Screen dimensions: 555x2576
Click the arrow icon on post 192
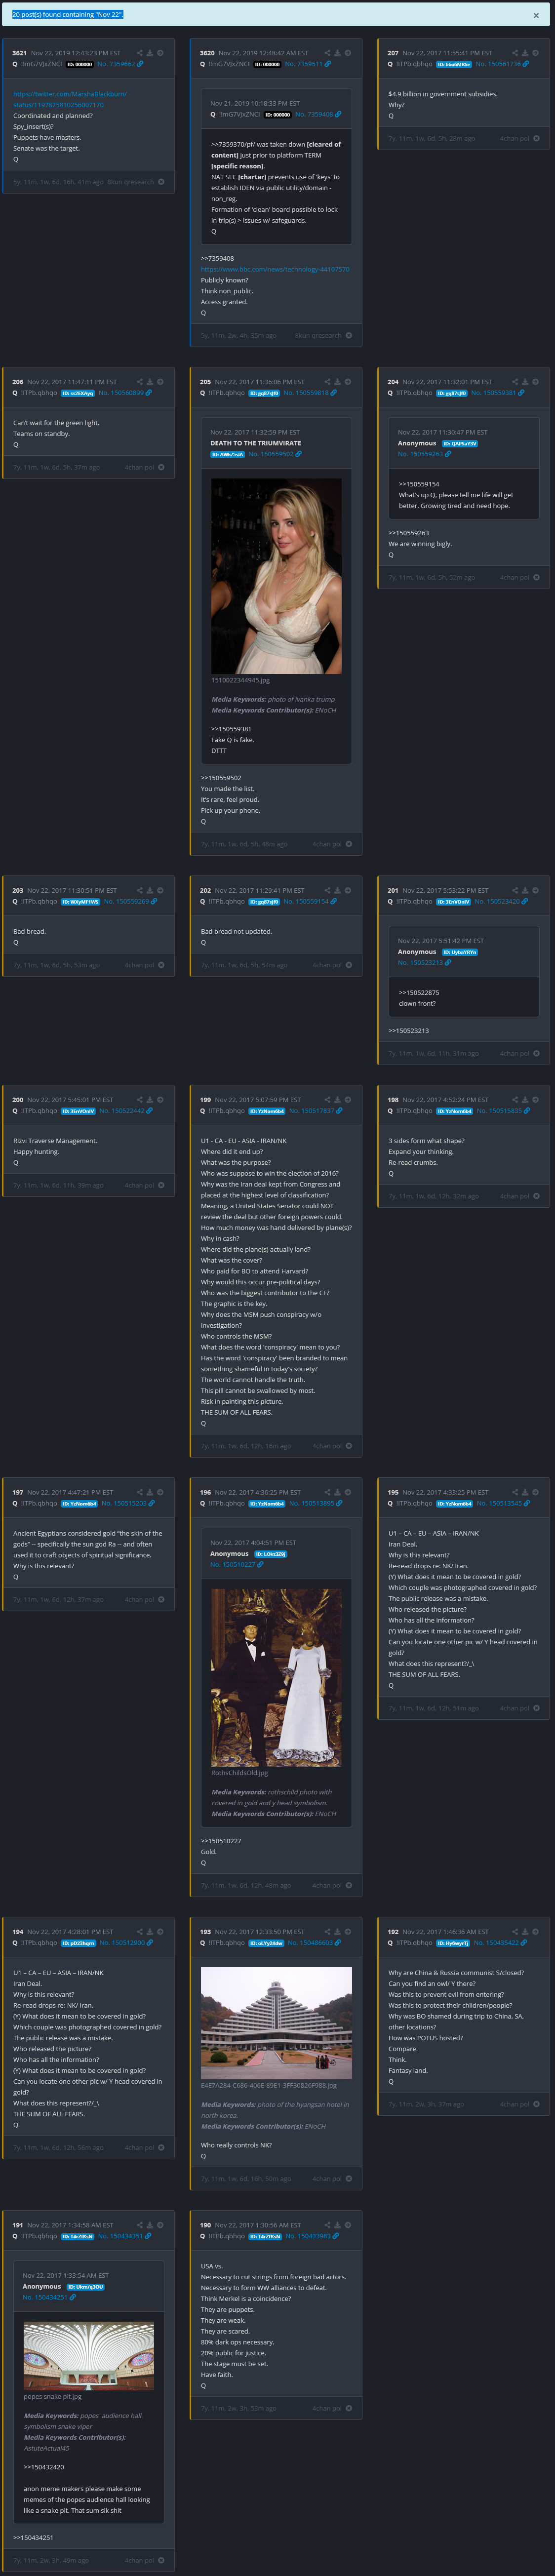tap(535, 1932)
